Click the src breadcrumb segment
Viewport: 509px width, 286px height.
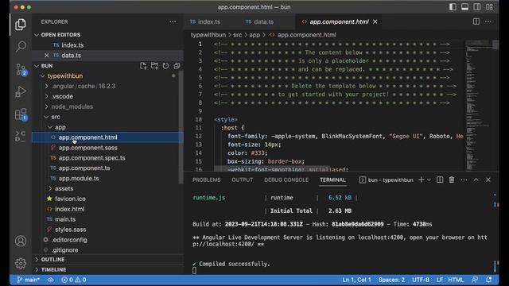(x=237, y=35)
